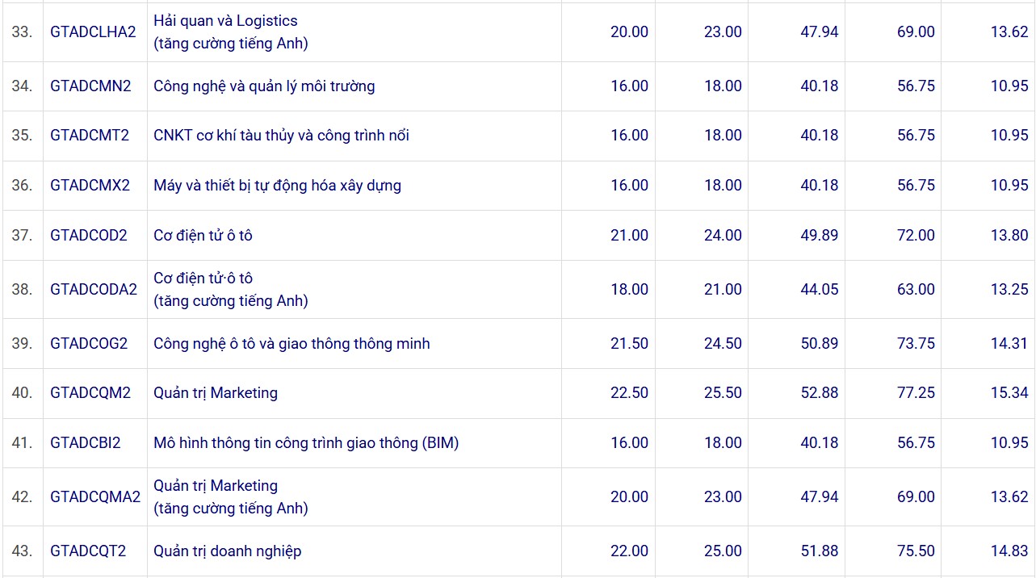Click the 'Quản trị doanh nghiệp' program name
This screenshot has height=578, width=1036.
click(227, 551)
